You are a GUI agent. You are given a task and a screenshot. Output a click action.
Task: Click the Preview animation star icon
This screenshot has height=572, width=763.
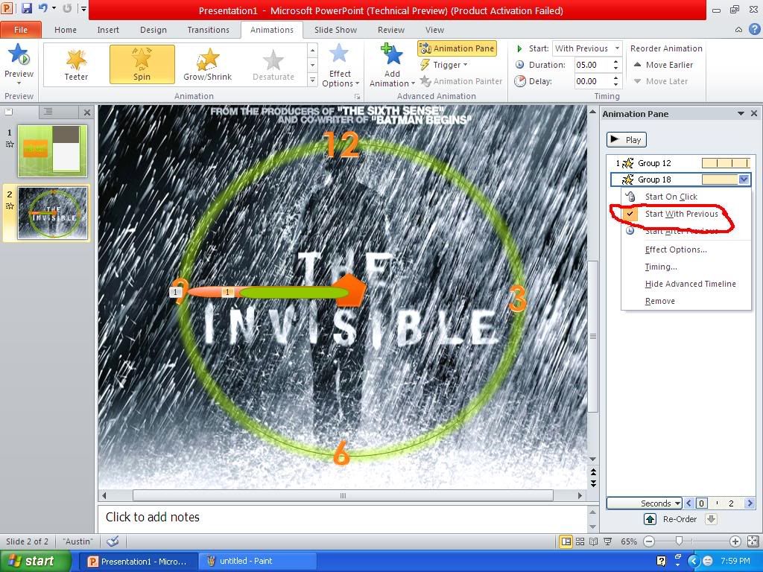19,54
